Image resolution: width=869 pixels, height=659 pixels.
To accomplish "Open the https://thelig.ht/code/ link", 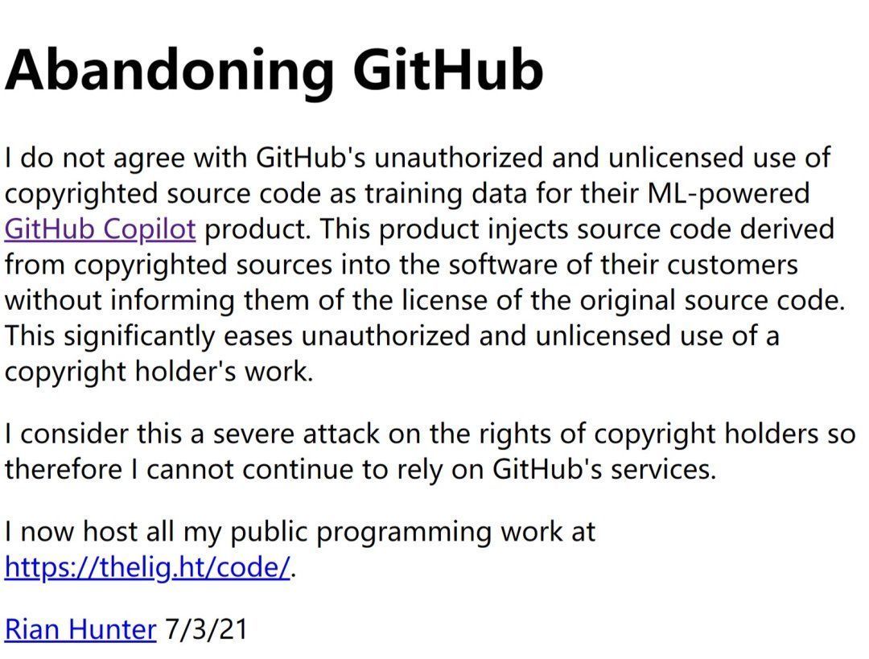I will tap(147, 567).
